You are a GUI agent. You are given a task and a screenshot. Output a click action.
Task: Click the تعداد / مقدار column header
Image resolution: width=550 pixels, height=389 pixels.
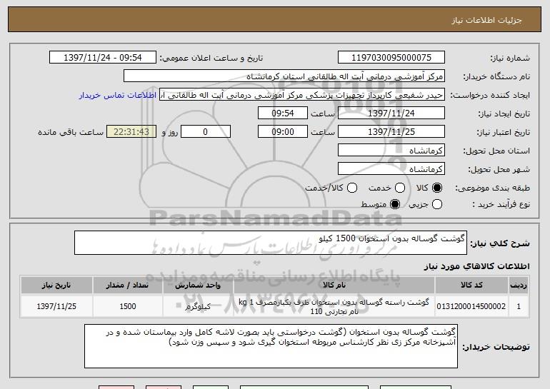point(128,286)
